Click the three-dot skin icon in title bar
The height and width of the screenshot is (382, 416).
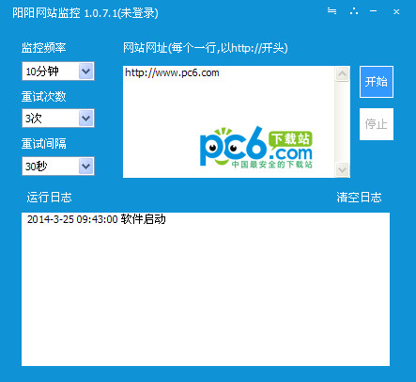(354, 11)
